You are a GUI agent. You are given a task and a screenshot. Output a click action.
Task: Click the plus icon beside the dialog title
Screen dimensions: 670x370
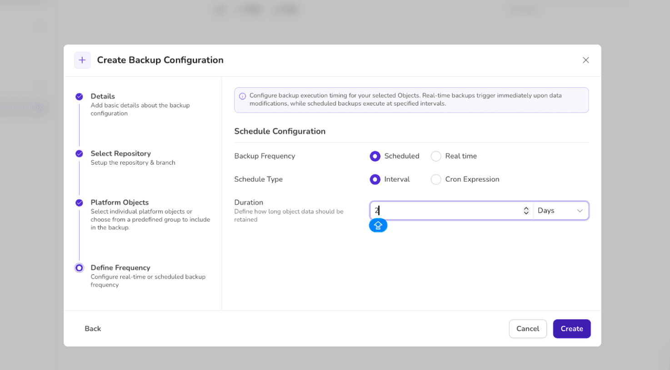82,60
